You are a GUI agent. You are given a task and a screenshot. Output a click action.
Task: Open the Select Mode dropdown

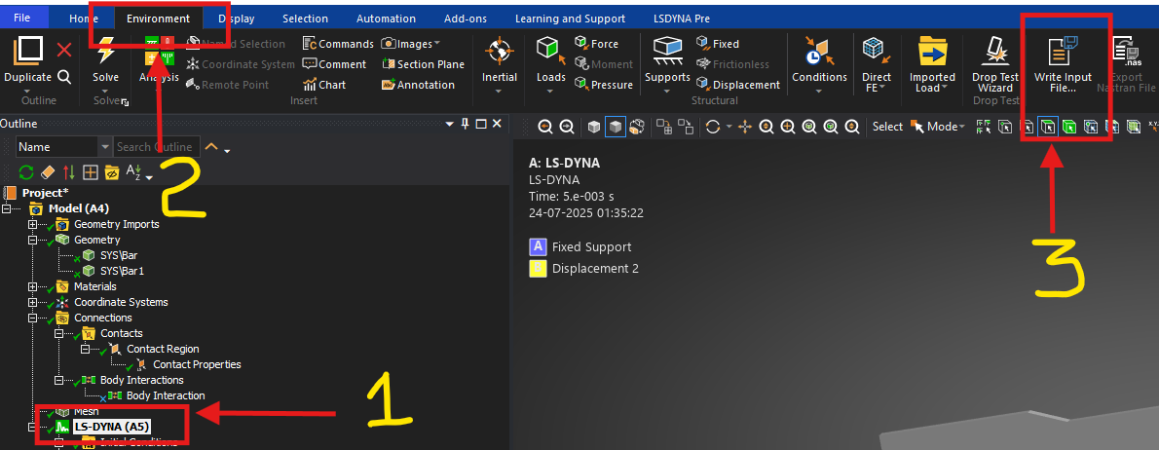click(x=962, y=127)
